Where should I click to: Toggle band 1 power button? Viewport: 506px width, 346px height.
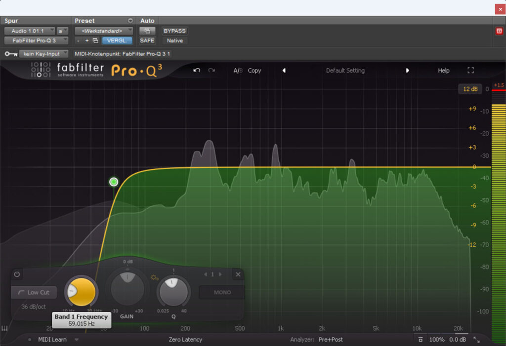pyautogui.click(x=17, y=274)
